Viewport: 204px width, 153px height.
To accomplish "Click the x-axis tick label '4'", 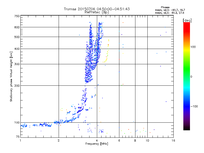I will pyautogui.click(x=97, y=141).
